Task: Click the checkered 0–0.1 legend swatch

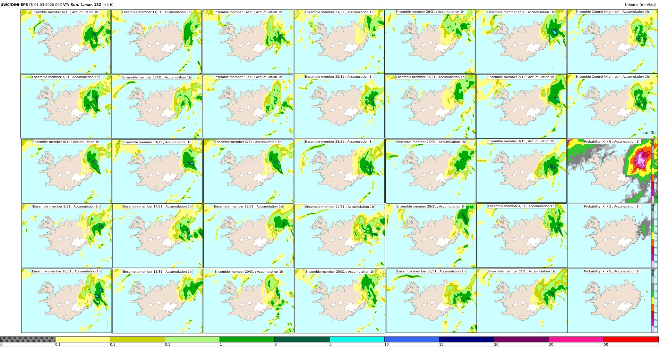Action: pos(28,339)
